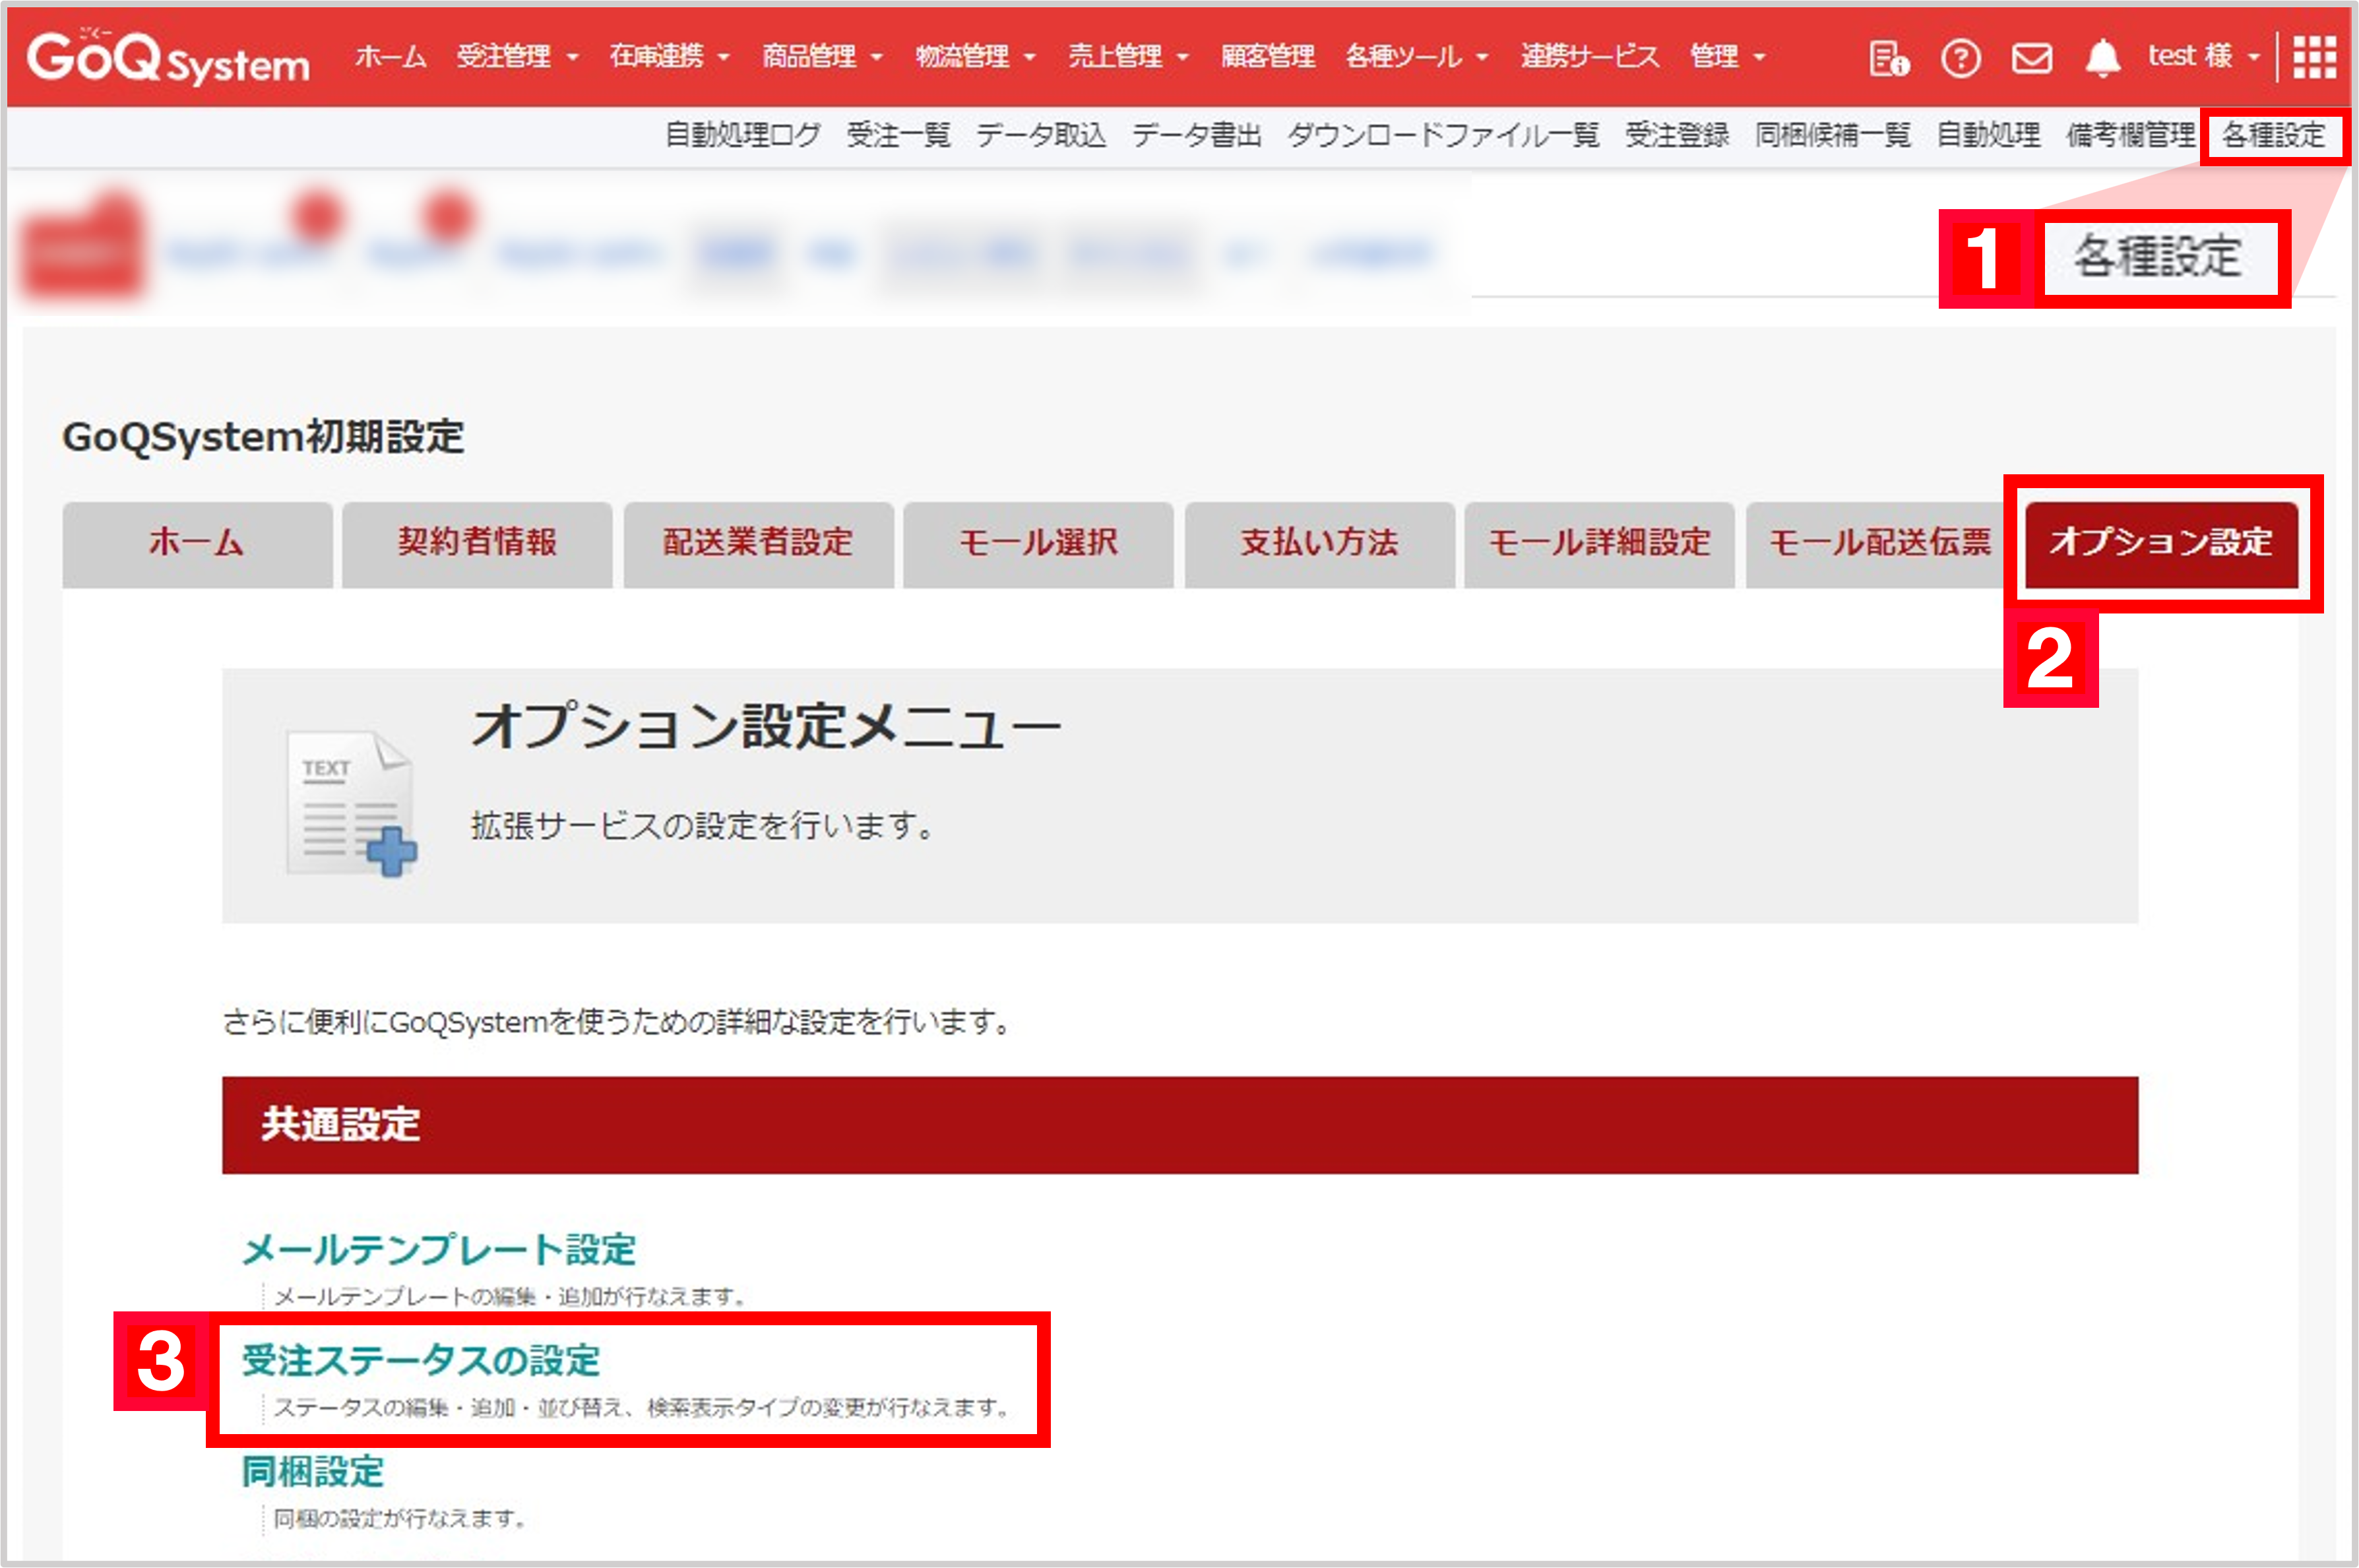Click the TEXT document plus icon
The width and height of the screenshot is (2359, 1568).
click(x=351, y=803)
